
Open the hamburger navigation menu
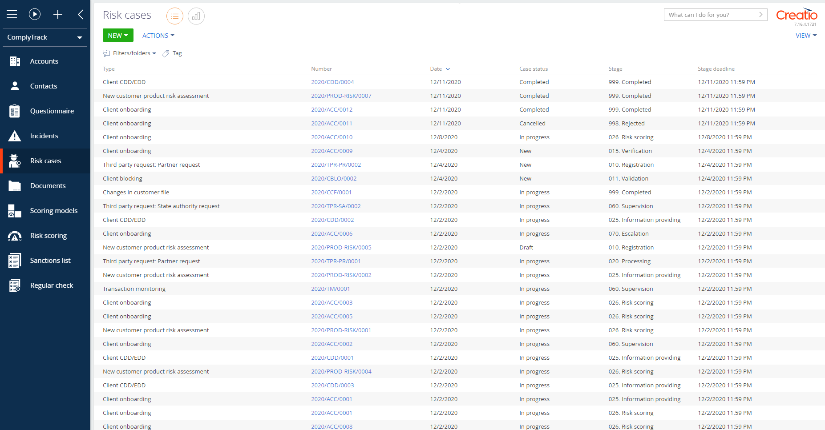click(x=12, y=14)
